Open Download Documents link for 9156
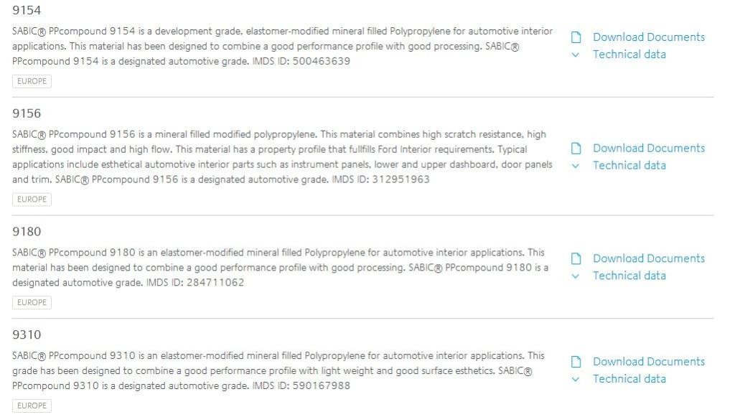735x417 pixels. point(649,148)
